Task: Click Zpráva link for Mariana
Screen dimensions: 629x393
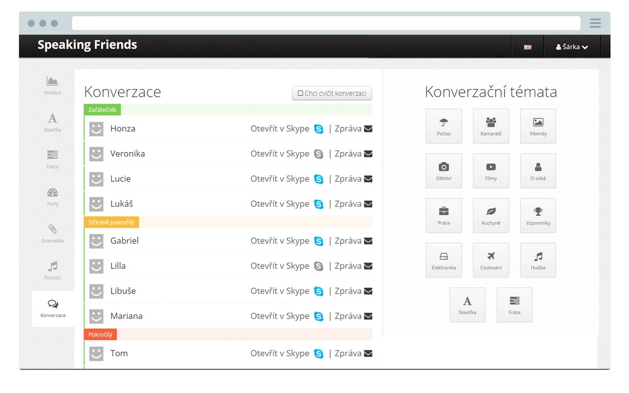Action: [348, 316]
